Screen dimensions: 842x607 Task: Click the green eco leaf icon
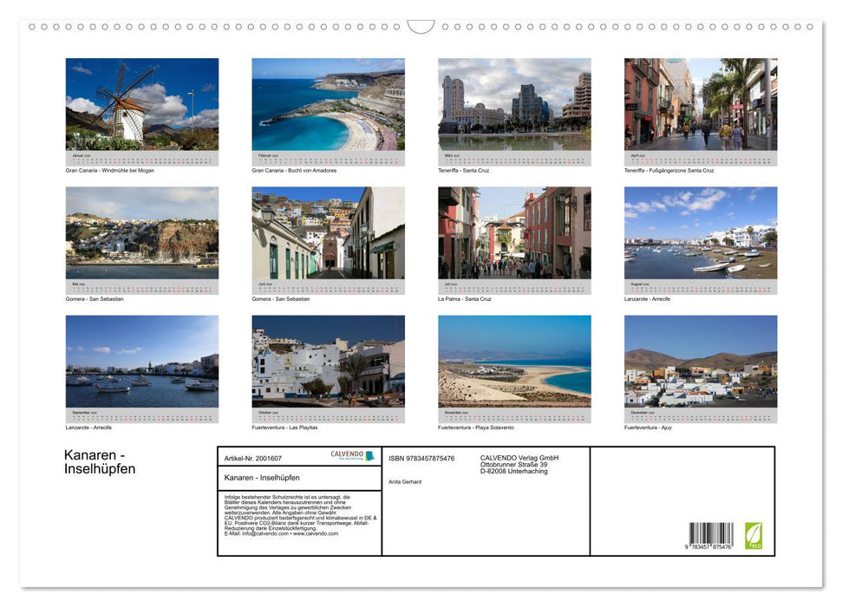754,535
